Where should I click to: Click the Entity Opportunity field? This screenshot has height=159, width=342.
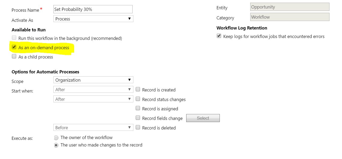[x=290, y=7]
